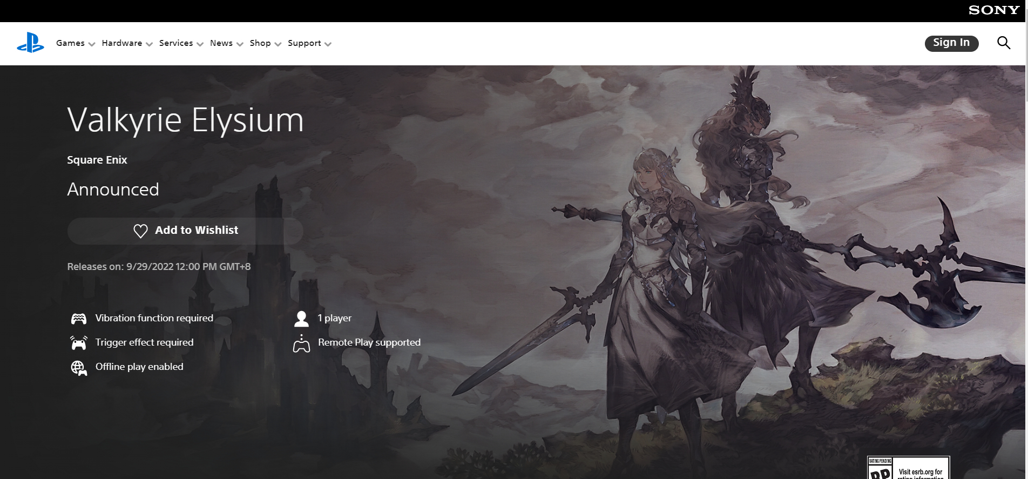Click the Visit esrb.org text
This screenshot has width=1028, height=479.
point(921,472)
